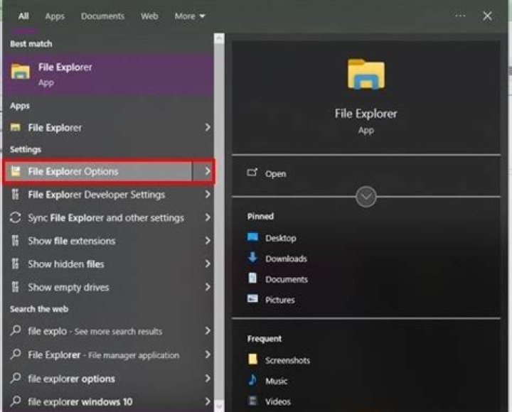Click the pinned Documents page icon
512x412 pixels.
point(252,278)
